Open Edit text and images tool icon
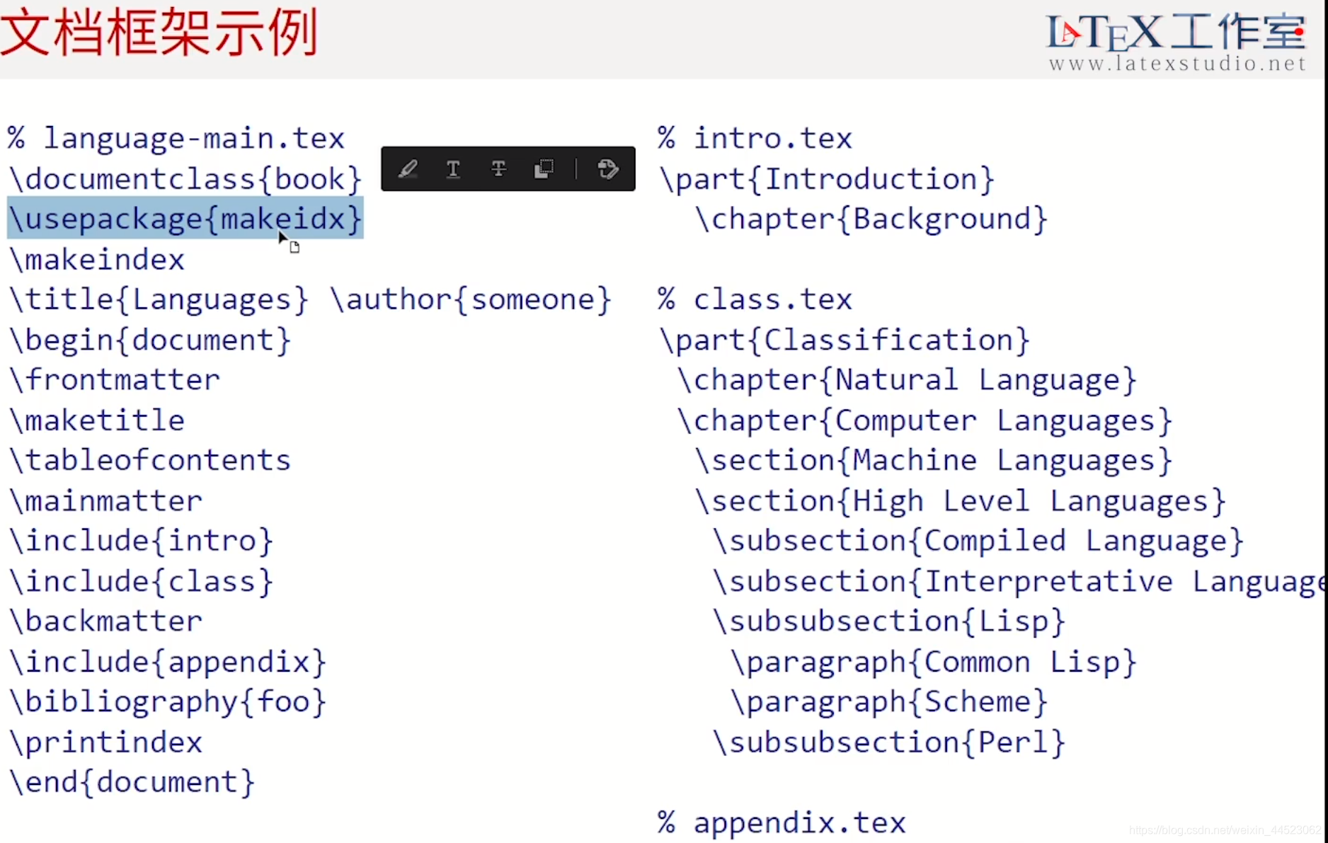 (607, 168)
